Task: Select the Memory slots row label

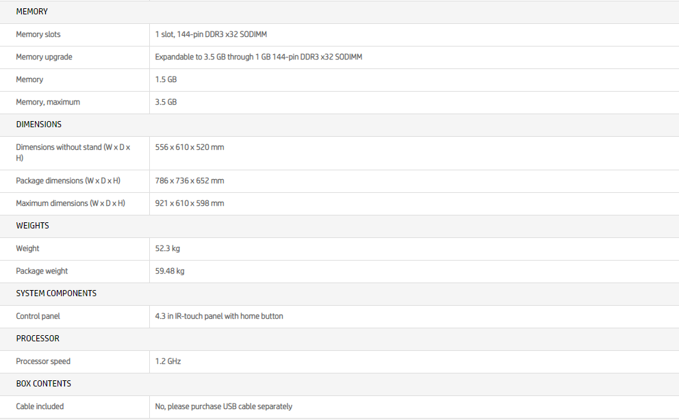Action: 38,34
